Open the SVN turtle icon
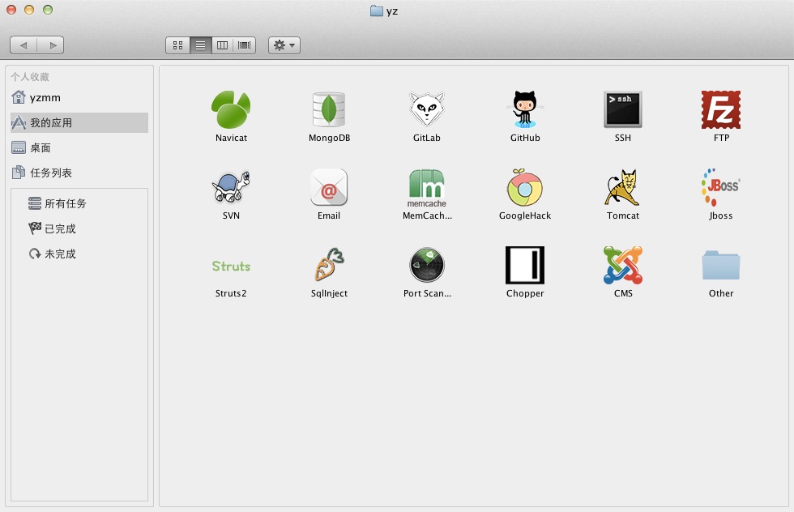 coord(231,187)
